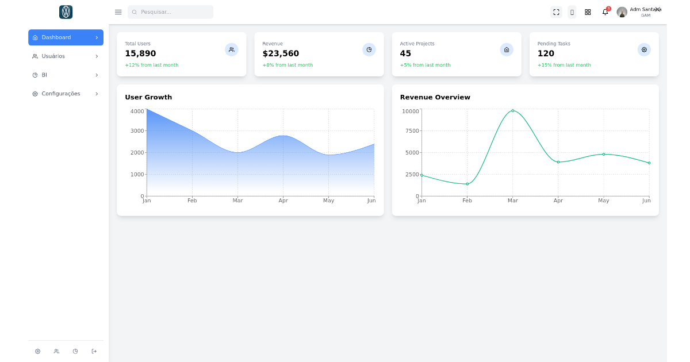Click a point on the Revenue Overview line
This screenshot has width=690, height=362.
(x=512, y=111)
